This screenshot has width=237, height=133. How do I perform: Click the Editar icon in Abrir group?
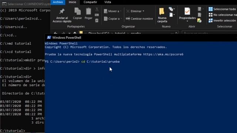tap(200, 15)
